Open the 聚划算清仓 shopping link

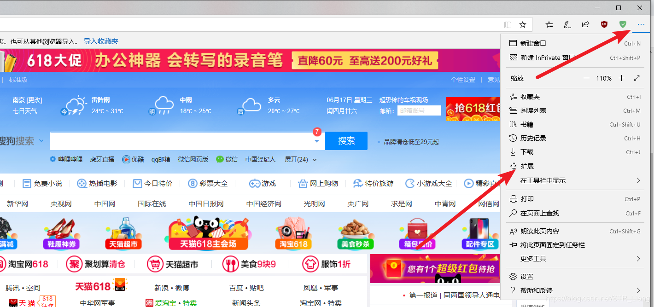point(95,264)
